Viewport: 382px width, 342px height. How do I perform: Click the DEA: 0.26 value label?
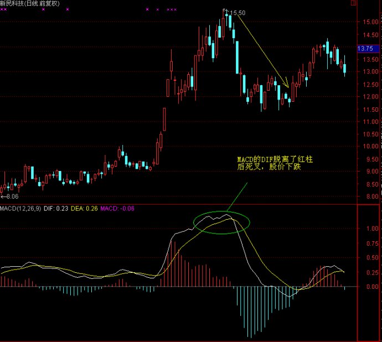point(84,208)
